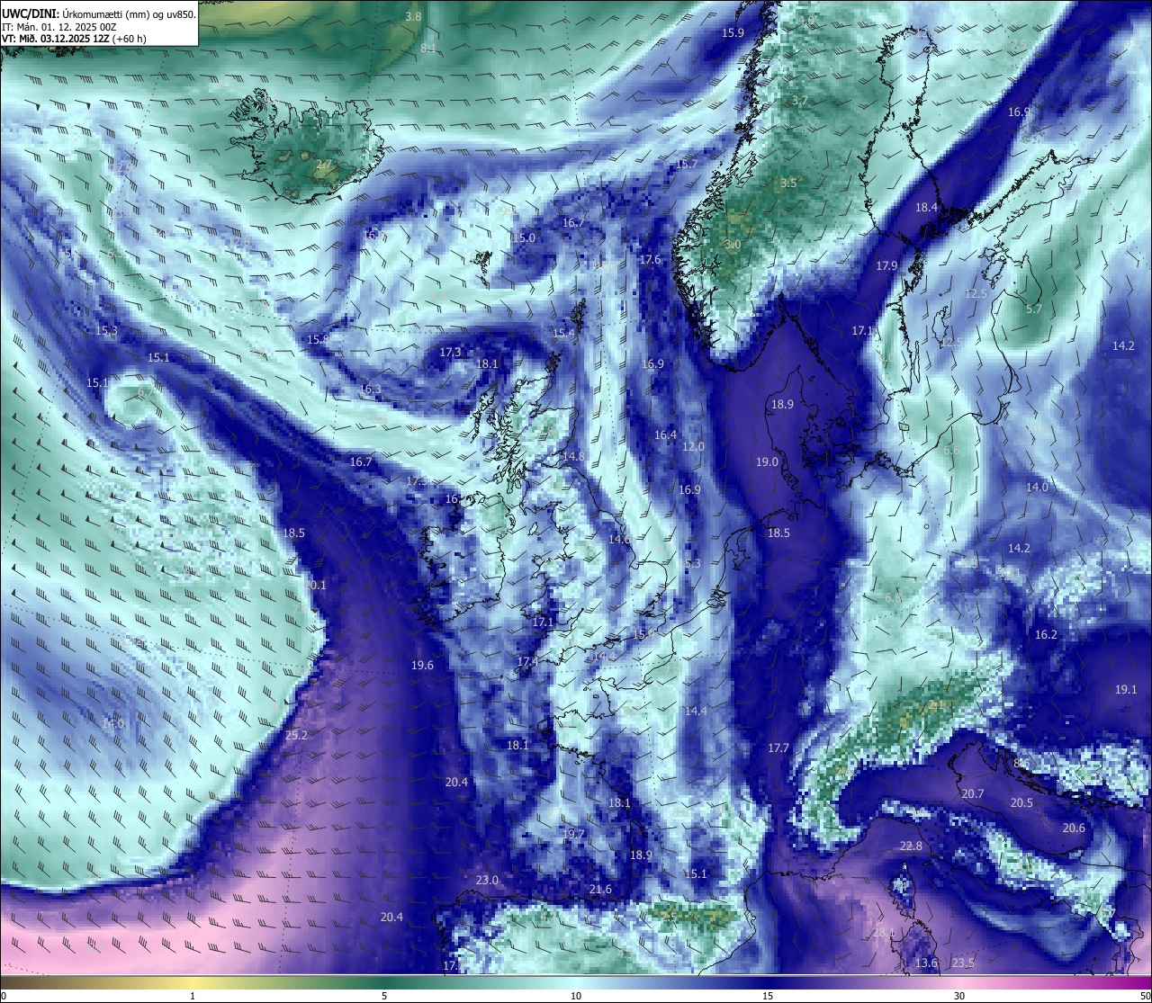This screenshot has height=1003, width=1152.
Task: Click the value label '23.0' on the map
Action: tap(487, 881)
